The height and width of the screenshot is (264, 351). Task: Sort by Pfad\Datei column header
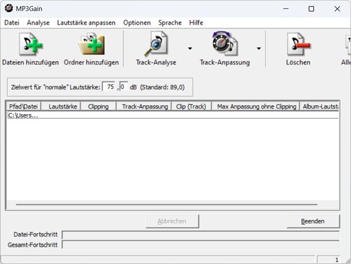[x=23, y=107]
